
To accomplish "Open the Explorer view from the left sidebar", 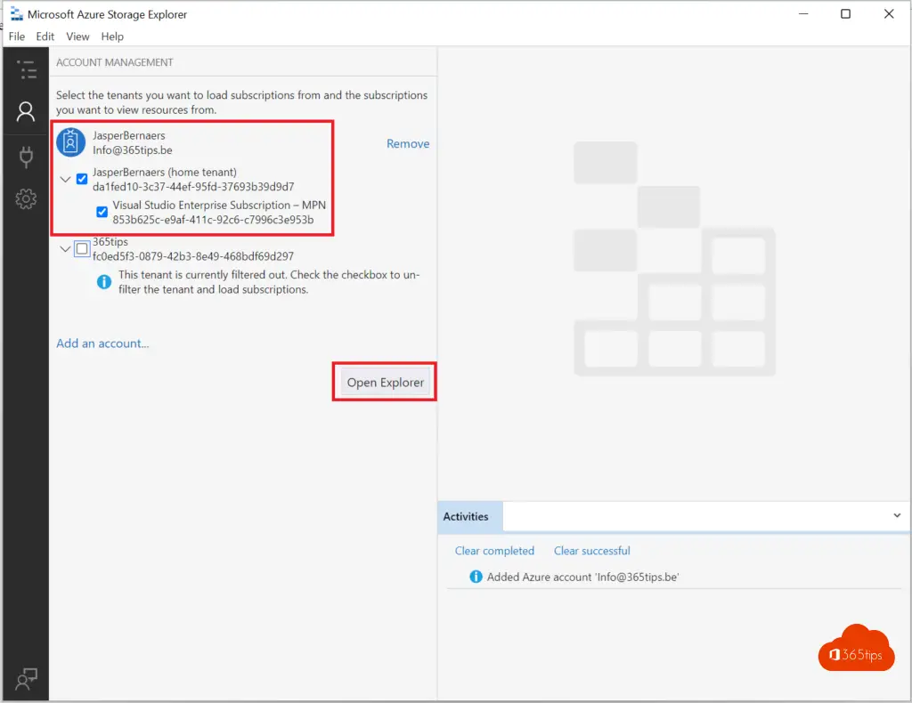I will point(26,69).
